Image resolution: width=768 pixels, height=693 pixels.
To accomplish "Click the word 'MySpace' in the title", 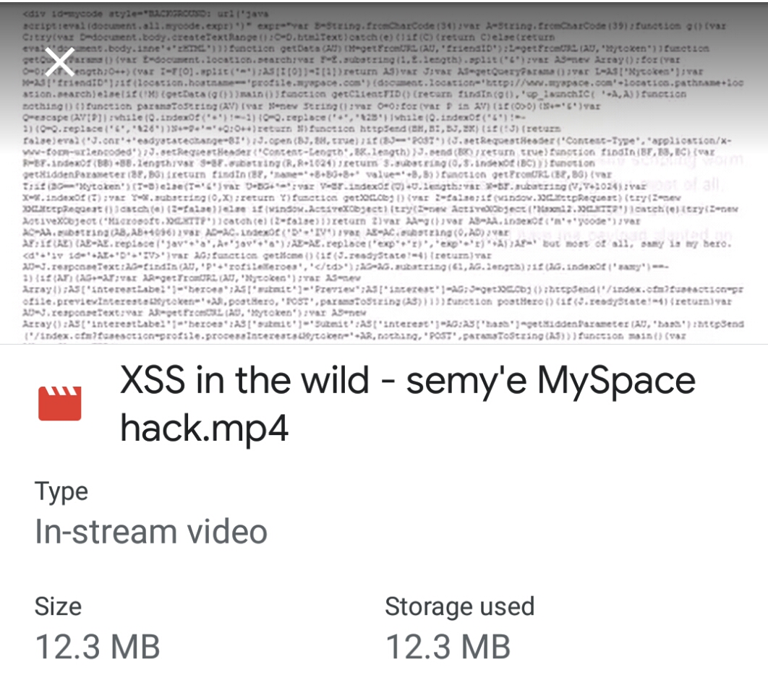I will [616, 382].
